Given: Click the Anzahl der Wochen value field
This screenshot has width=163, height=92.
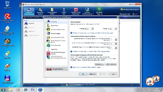Looking at the screenshot, I should click(x=113, y=44).
